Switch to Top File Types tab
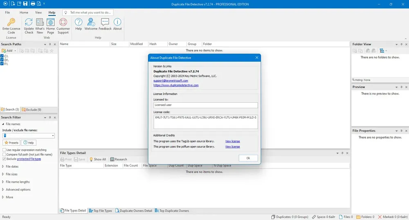Viewport: 409px width, 220px height. pos(101,211)
